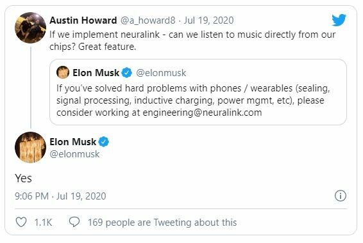Open 169 people are Tweeting about this

click(162, 223)
